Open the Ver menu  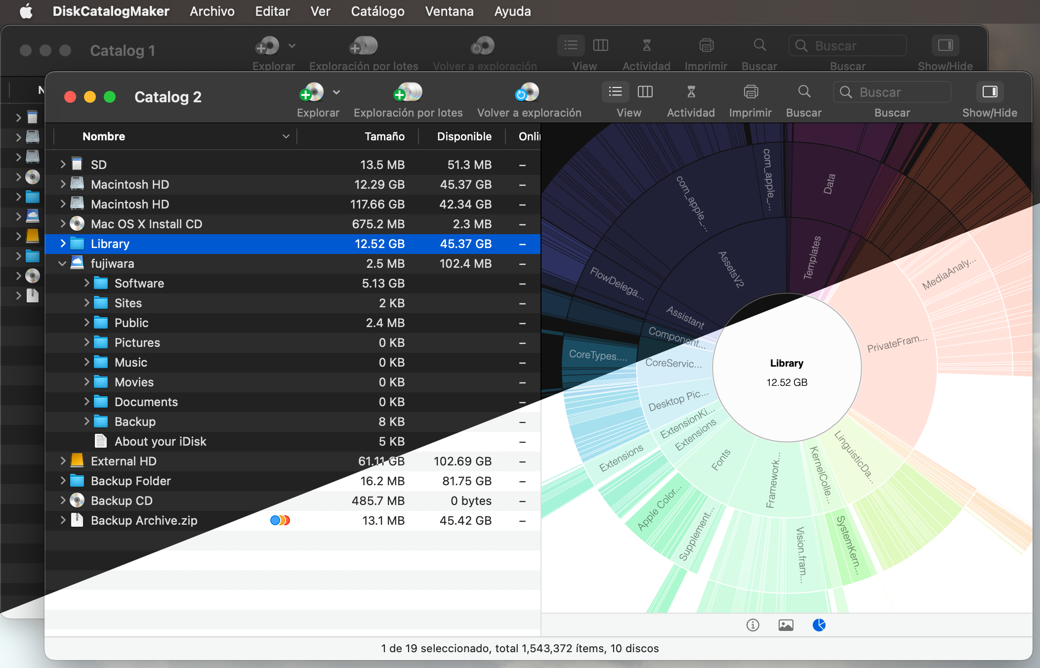pos(320,11)
